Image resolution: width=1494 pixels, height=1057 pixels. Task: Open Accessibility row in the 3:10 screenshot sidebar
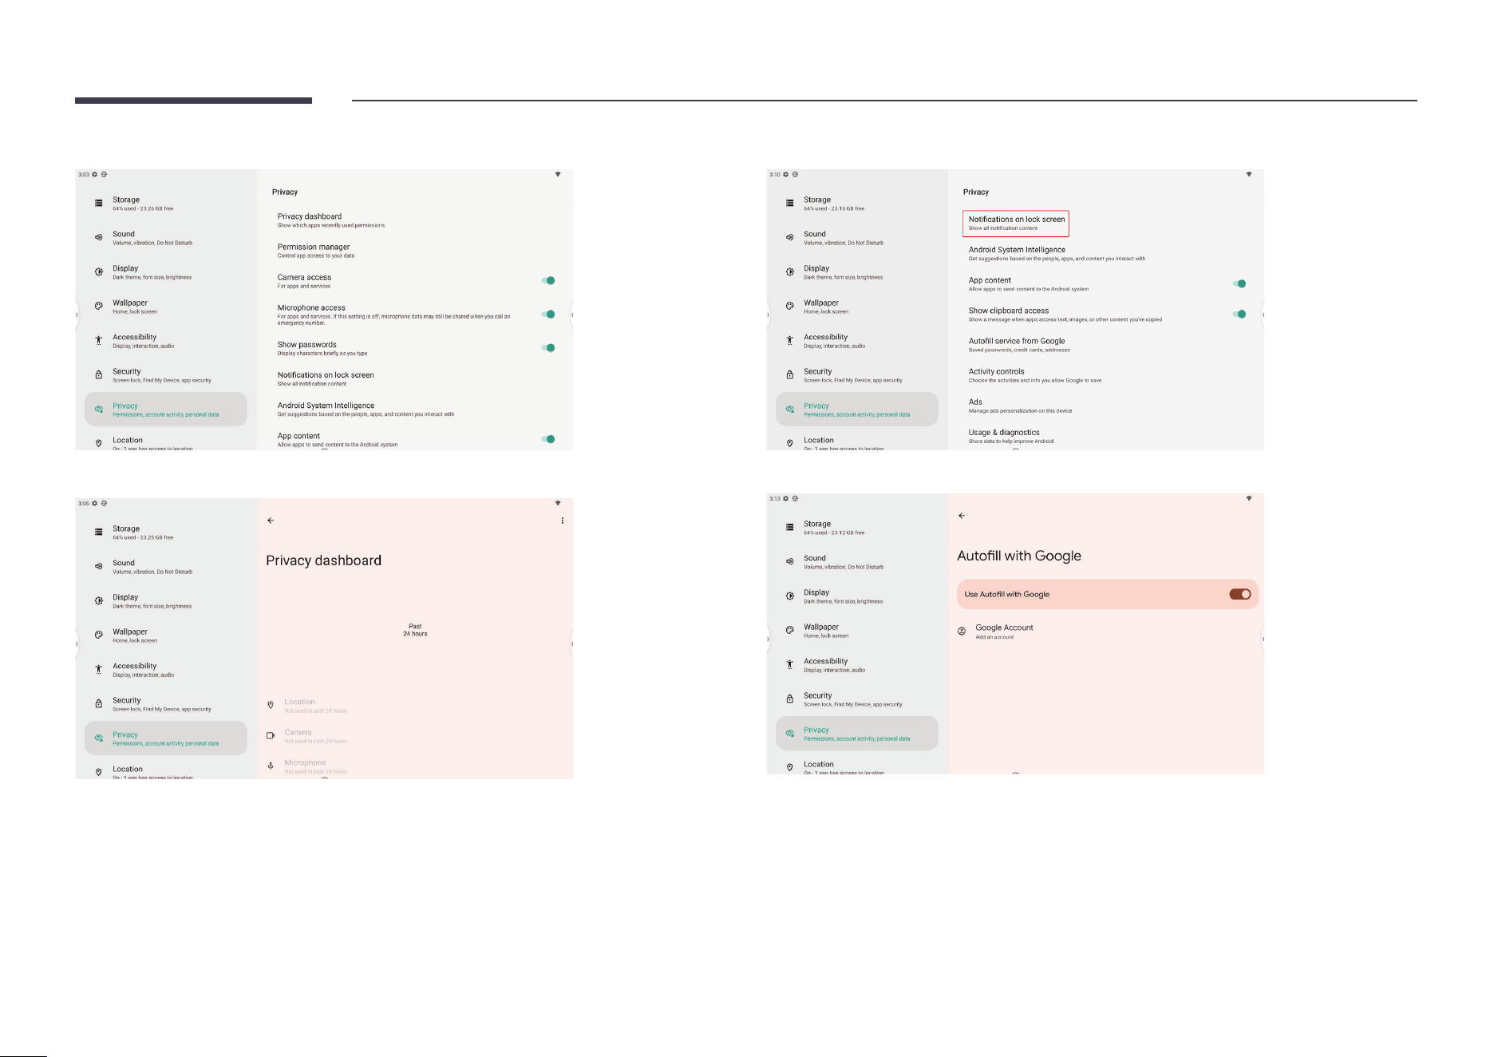click(857, 341)
